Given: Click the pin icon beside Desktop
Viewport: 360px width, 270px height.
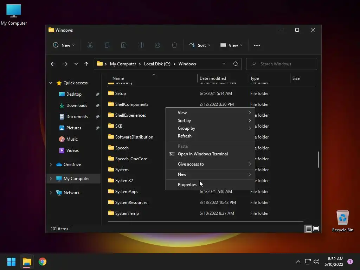Looking at the screenshot, I should [x=98, y=94].
